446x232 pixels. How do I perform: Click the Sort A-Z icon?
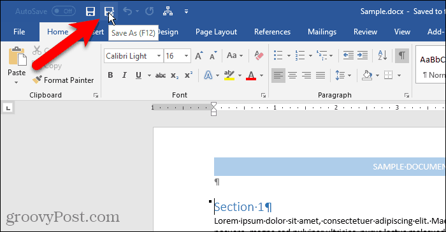(382, 55)
